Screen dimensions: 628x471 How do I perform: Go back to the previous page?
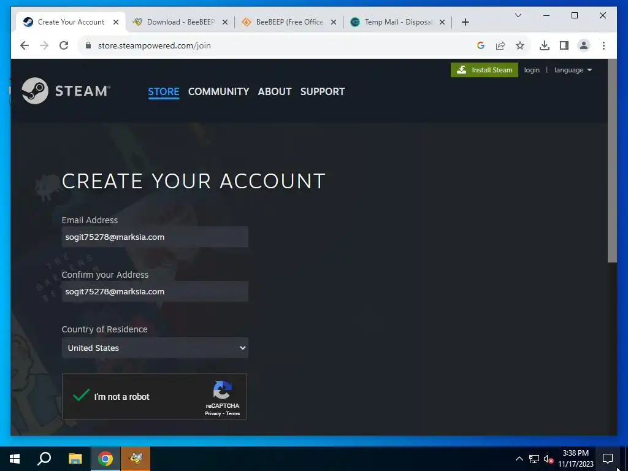pyautogui.click(x=25, y=45)
